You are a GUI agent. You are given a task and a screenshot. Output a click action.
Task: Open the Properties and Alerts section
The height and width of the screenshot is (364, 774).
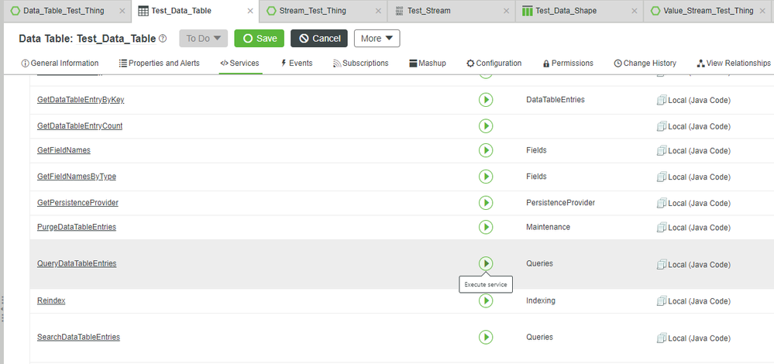[159, 64]
